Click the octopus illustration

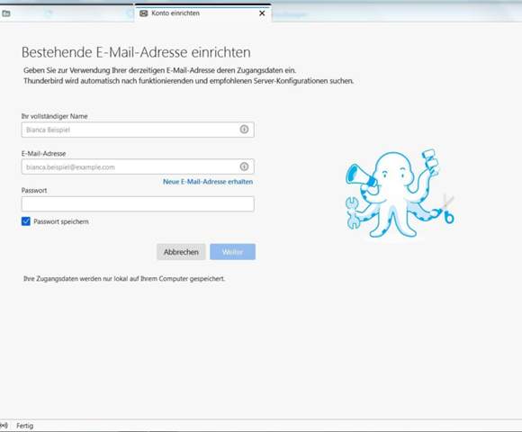[x=400, y=193]
